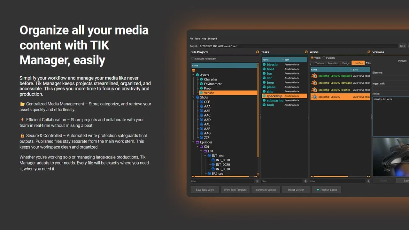Select the Publish radio button

324,57
